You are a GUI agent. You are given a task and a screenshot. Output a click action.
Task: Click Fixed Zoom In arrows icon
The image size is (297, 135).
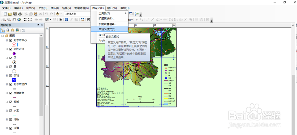tap(25, 20)
